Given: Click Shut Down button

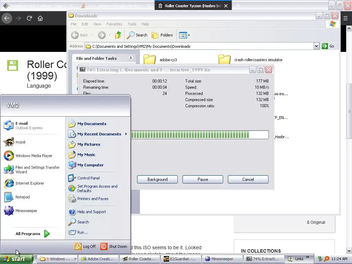Looking at the screenshot, I should point(114,246).
